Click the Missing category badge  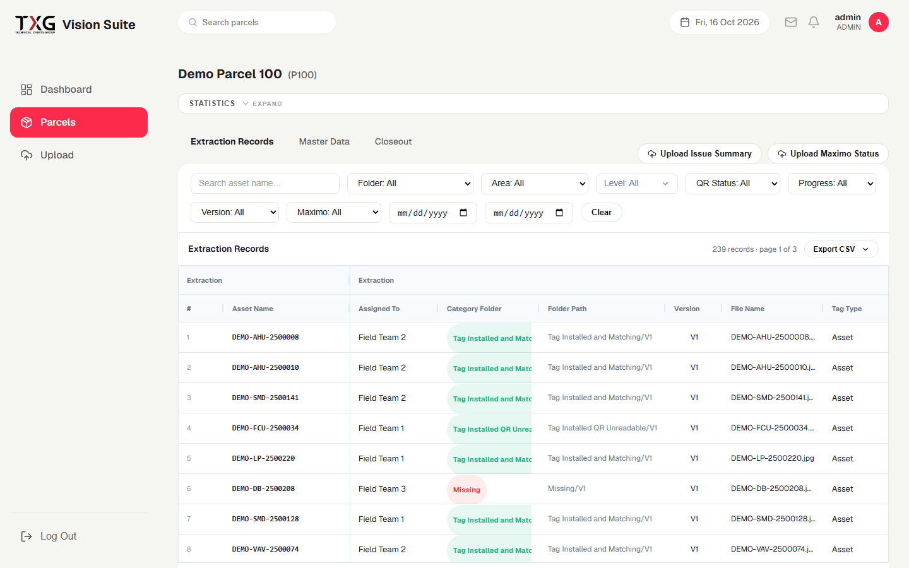[466, 490]
